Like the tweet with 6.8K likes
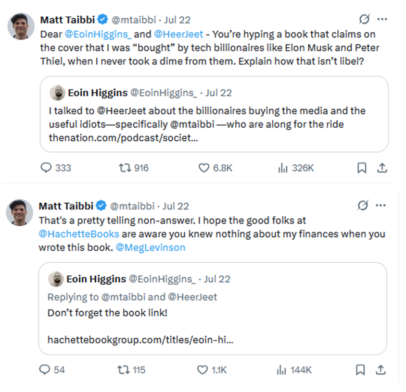Viewport: 406px width, 392px height. (204, 168)
